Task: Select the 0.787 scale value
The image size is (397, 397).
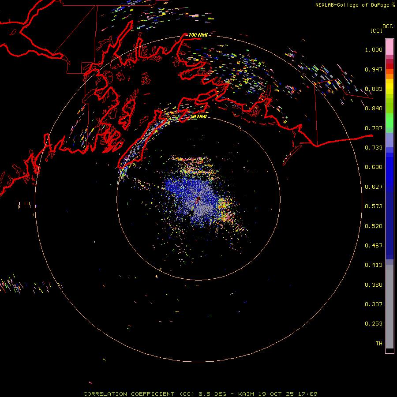Action: [x=374, y=128]
